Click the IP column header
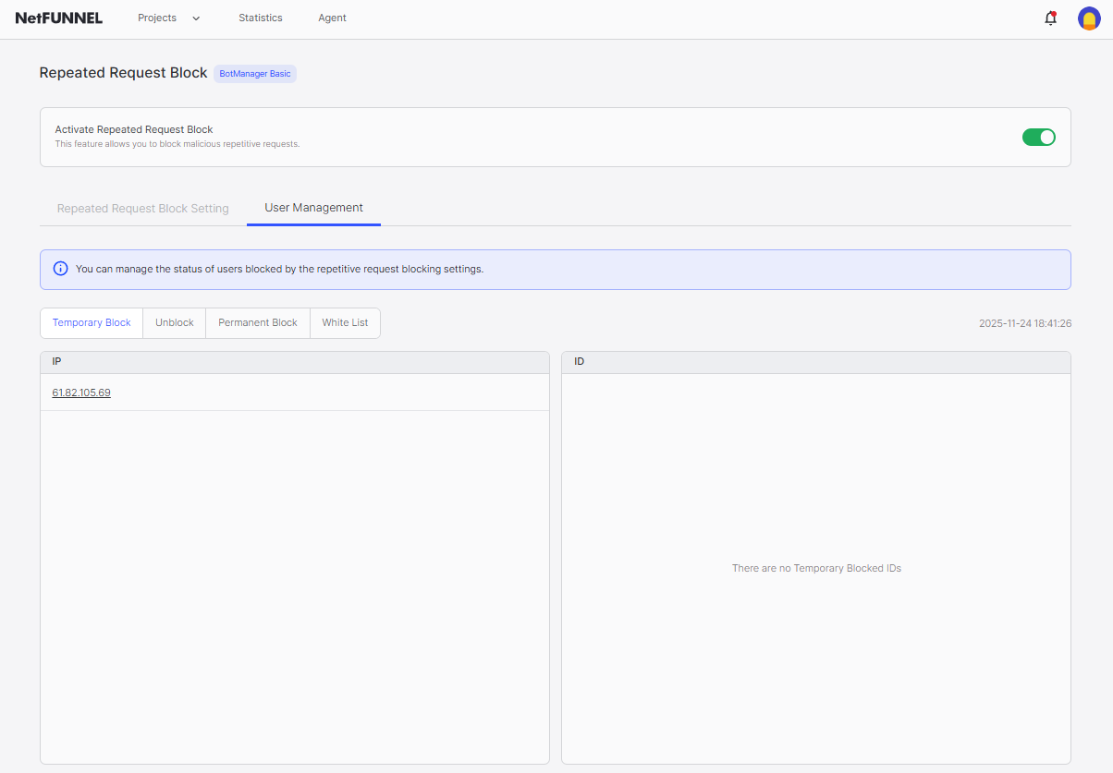Image resolution: width=1113 pixels, height=773 pixels. click(56, 362)
